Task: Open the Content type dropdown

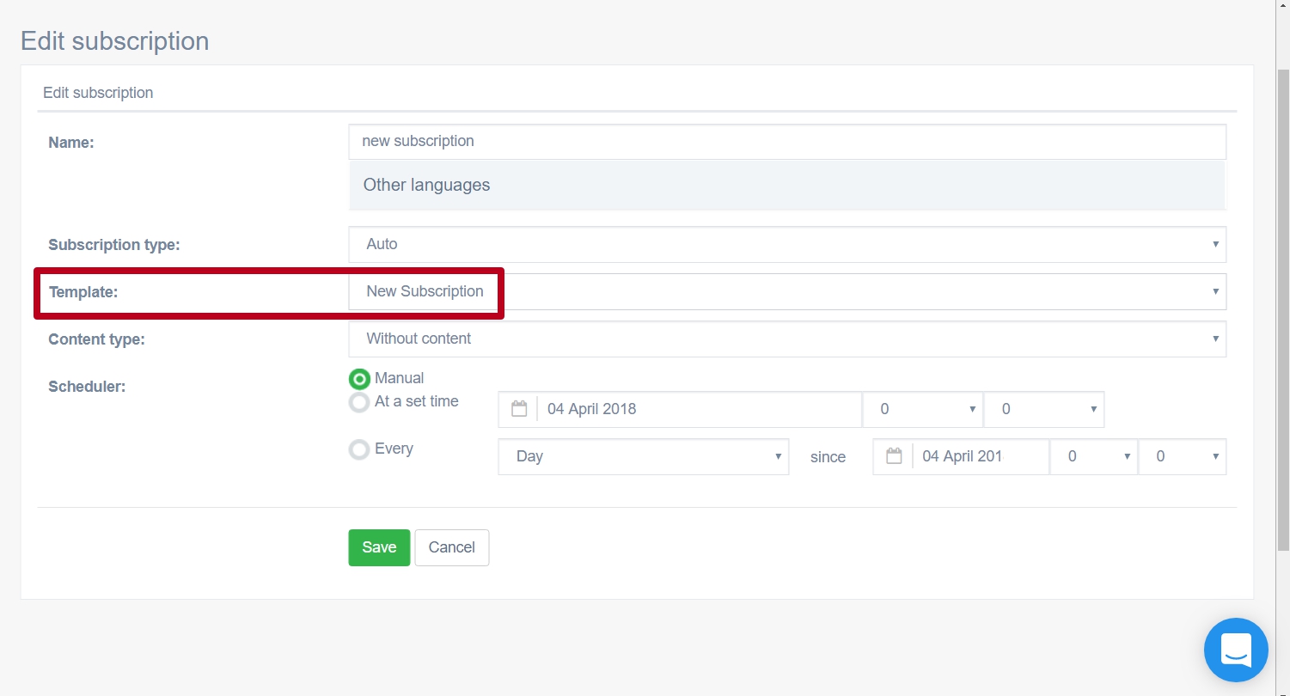Action: click(787, 339)
